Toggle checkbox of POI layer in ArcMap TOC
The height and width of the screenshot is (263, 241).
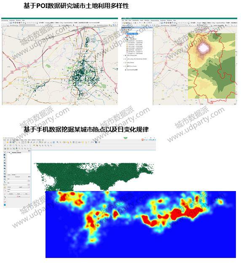pos(126,59)
